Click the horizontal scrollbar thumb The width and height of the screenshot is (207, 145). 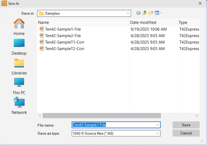(x=102, y=116)
